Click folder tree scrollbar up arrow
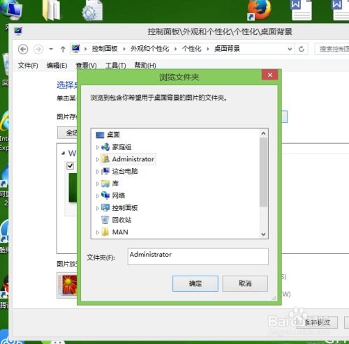349x344 pixels. click(x=263, y=133)
